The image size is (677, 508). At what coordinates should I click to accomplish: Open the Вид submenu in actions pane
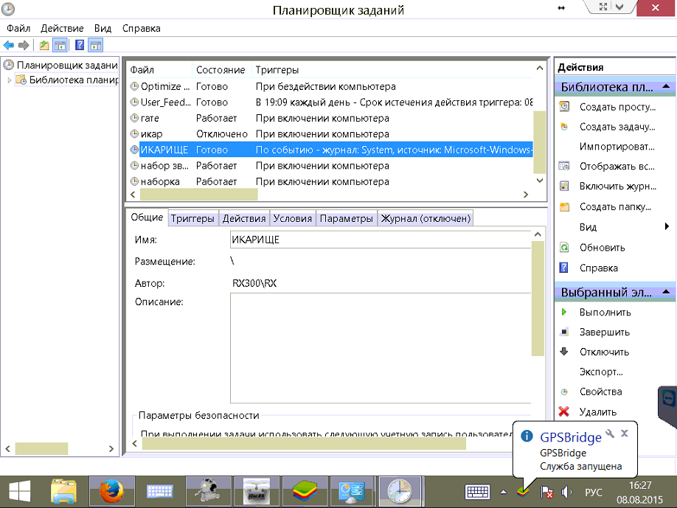[589, 227]
